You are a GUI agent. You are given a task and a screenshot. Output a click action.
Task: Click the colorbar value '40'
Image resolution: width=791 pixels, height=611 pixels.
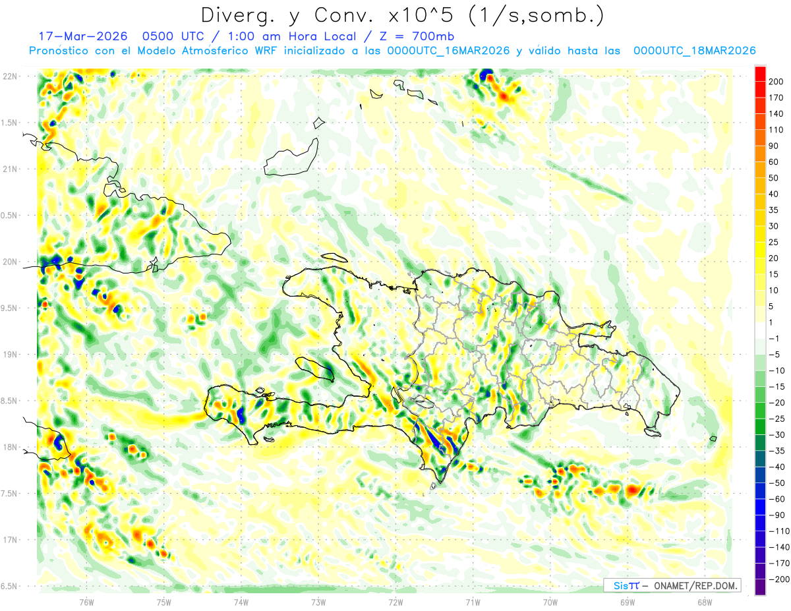pyautogui.click(x=774, y=194)
